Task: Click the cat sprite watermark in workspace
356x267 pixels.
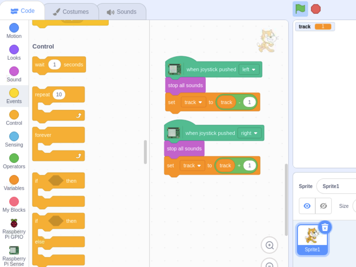Action: 268,41
